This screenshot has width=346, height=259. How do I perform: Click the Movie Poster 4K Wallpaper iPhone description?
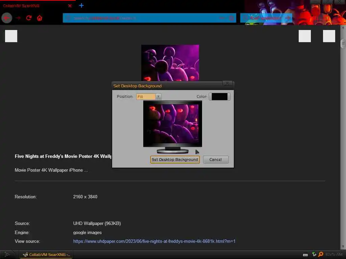tap(51, 170)
